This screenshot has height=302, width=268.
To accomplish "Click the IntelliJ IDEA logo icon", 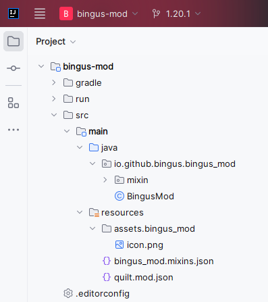I will pyautogui.click(x=14, y=14).
